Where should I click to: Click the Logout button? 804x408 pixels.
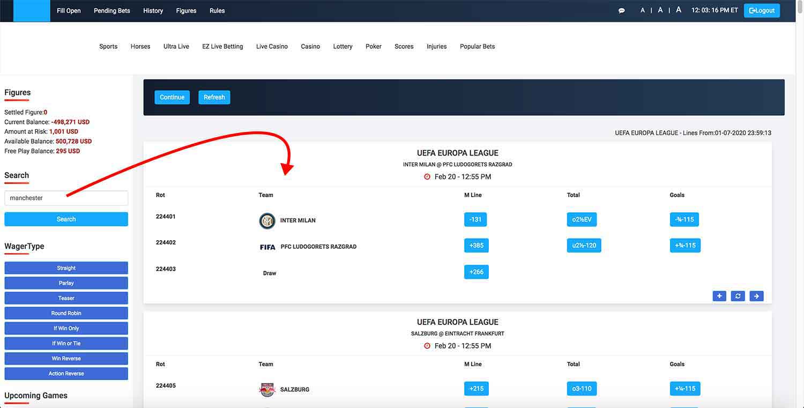click(762, 11)
